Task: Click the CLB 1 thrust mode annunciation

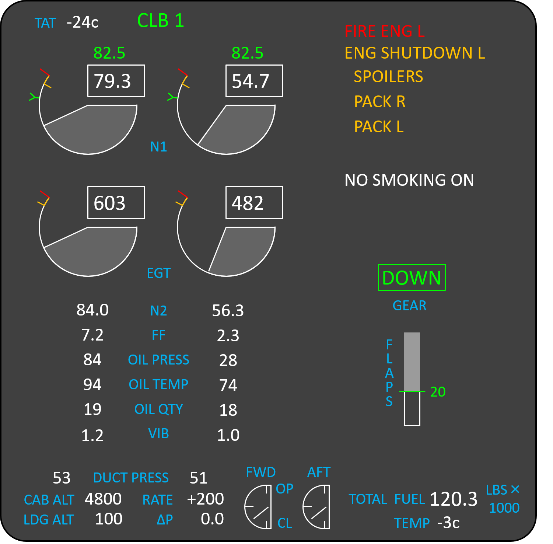Action: point(160,21)
